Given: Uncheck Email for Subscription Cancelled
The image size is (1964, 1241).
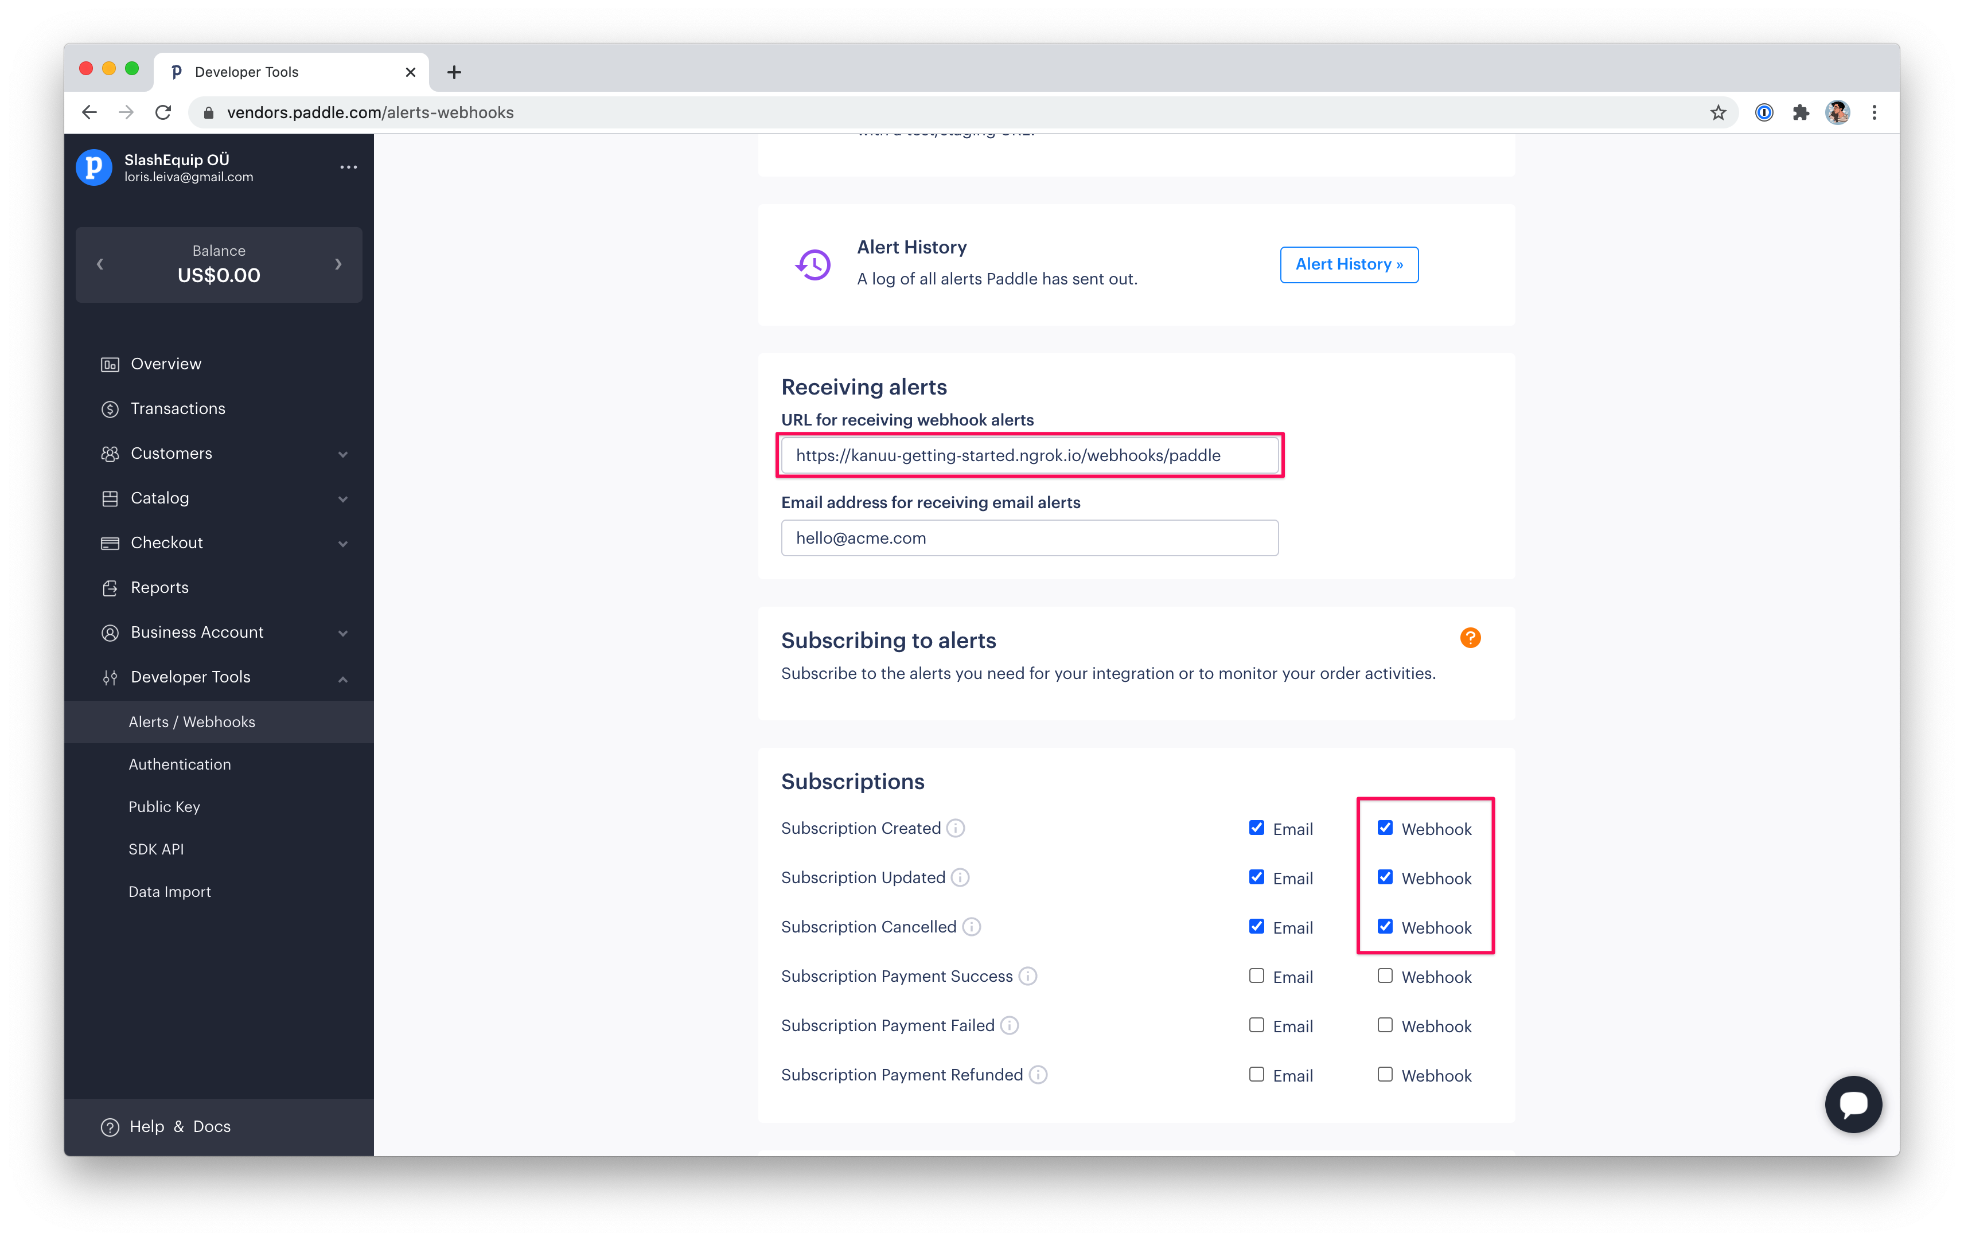Looking at the screenshot, I should point(1256,926).
